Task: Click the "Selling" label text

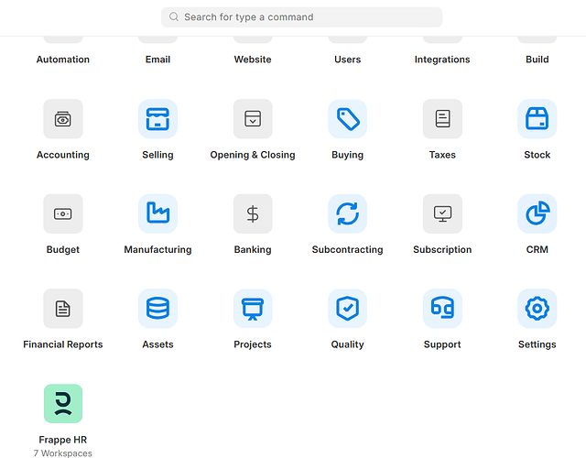Action: point(157,155)
